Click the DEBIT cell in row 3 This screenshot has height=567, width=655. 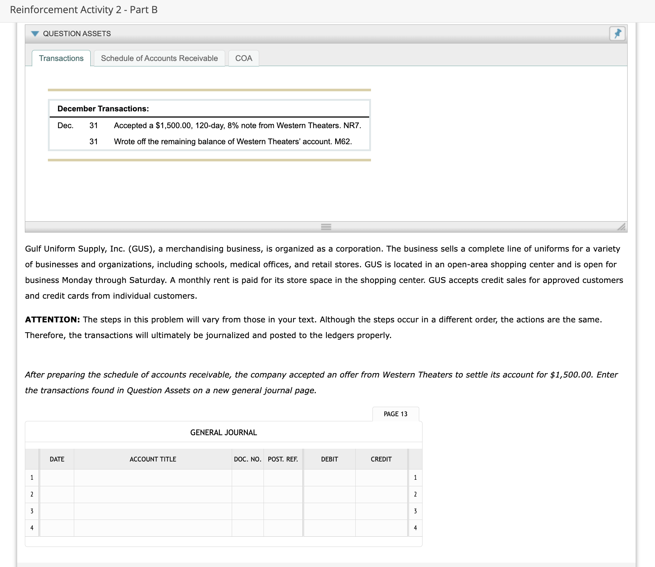329,511
